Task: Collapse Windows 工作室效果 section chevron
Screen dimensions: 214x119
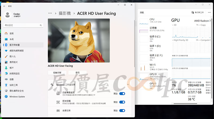Action: tap(128, 85)
